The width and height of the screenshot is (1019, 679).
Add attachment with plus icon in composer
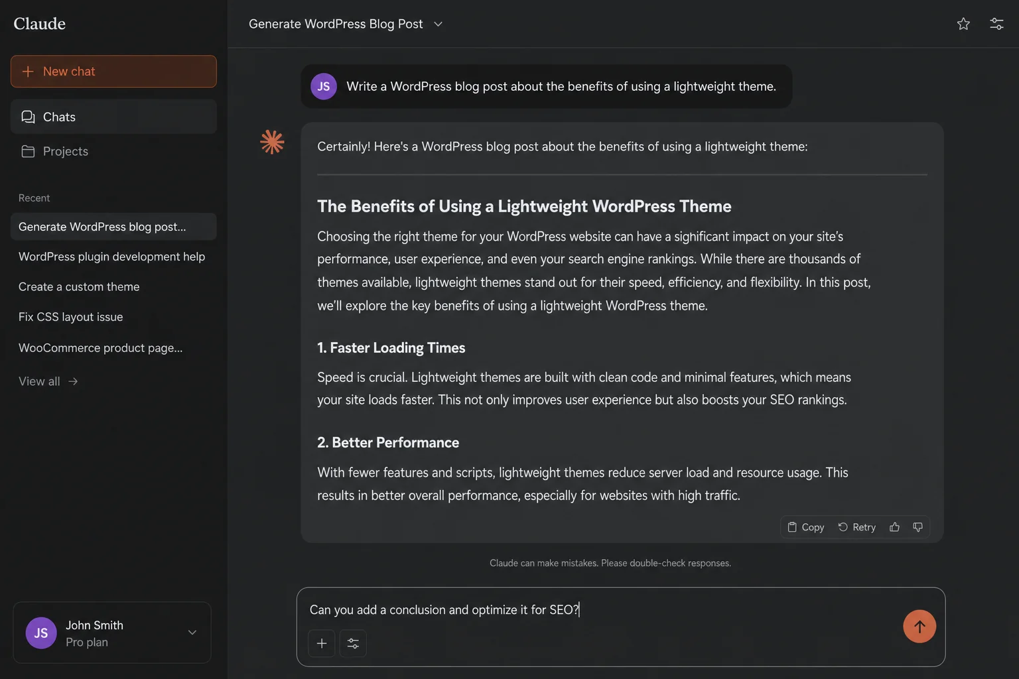(x=322, y=643)
